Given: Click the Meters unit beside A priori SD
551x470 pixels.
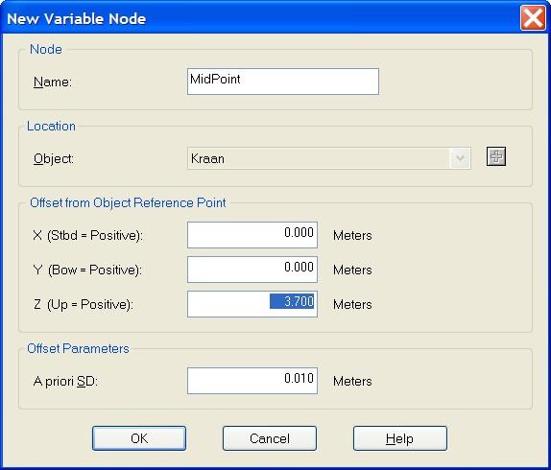Looking at the screenshot, I should click(x=352, y=381).
